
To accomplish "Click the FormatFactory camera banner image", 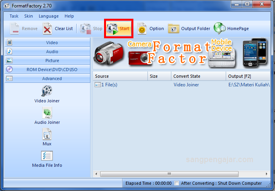I will pyautogui.click(x=182, y=53).
